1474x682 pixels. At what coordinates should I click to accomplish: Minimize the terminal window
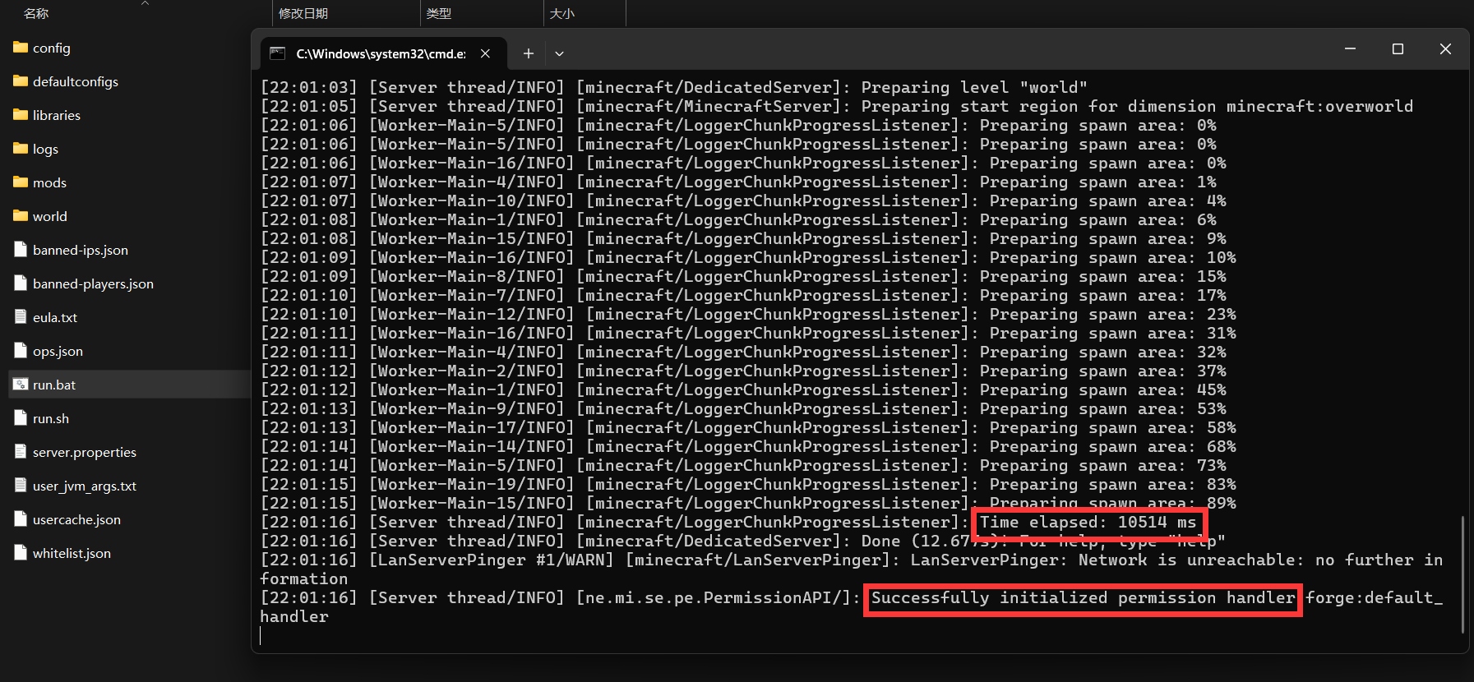[x=1350, y=49]
